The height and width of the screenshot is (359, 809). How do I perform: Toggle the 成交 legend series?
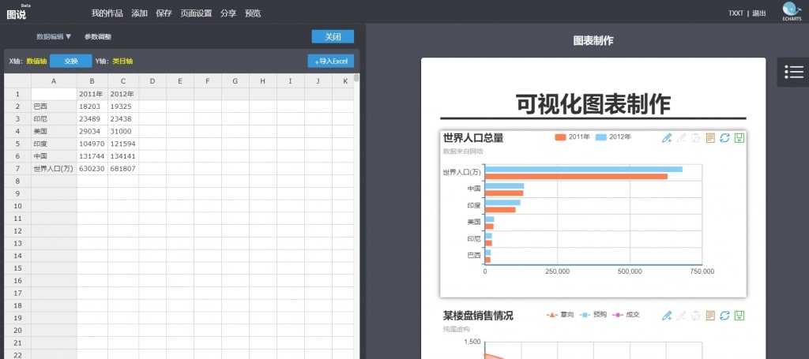tap(626, 314)
